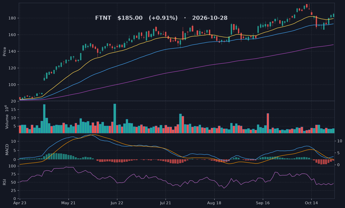Click the $185.00 price in the title
Image resolution: width=345 pixels, height=208 pixels.
[130, 18]
